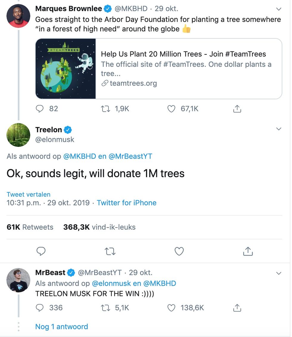Share Marques Brownlee's tweet
The width and height of the screenshot is (292, 337).
(x=237, y=109)
